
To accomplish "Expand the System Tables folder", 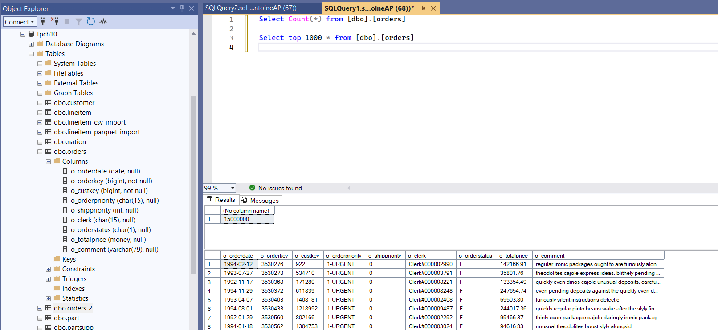I will pyautogui.click(x=40, y=64).
